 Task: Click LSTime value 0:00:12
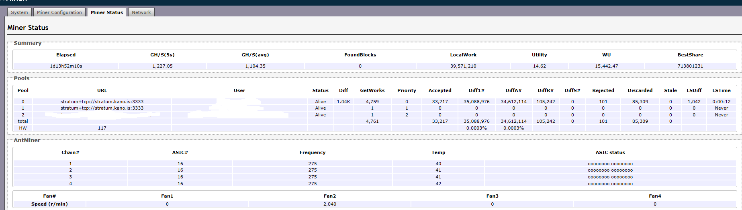722,102
